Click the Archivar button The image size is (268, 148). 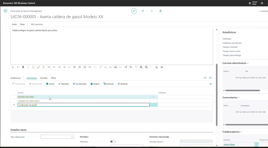click(x=108, y=84)
